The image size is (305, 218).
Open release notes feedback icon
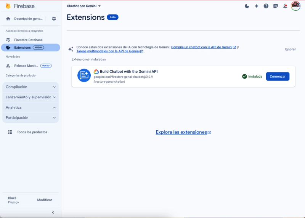(x=275, y=6)
